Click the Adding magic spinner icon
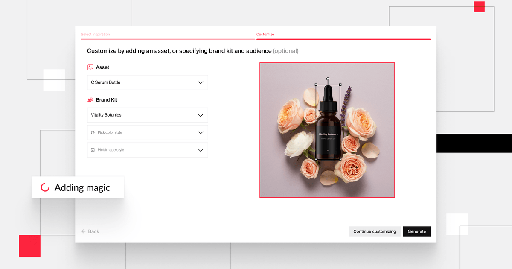 [x=44, y=187]
